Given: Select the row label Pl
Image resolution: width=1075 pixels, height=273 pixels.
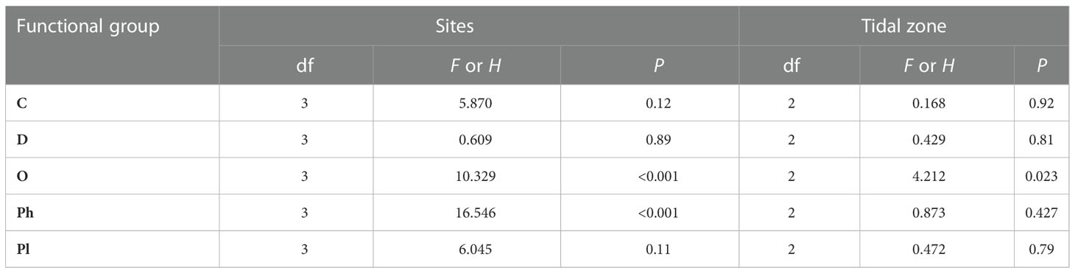Looking at the screenshot, I should pyautogui.click(x=23, y=249).
